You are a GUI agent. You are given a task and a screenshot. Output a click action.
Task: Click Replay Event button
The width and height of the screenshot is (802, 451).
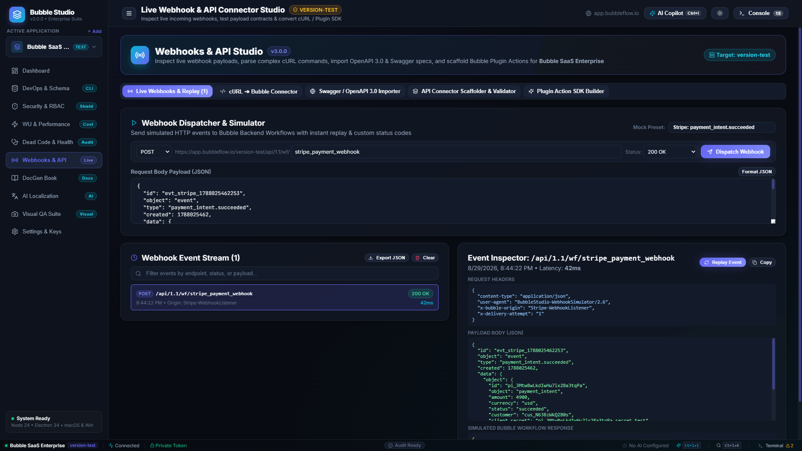[x=723, y=263]
